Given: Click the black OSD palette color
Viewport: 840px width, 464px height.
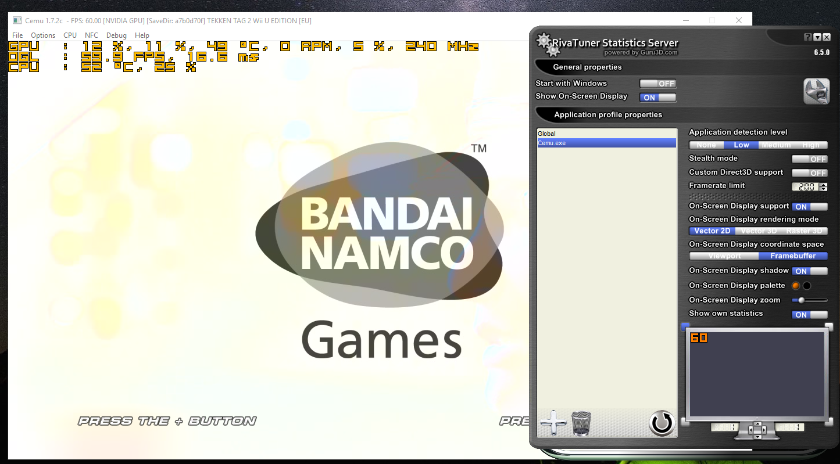Looking at the screenshot, I should (807, 286).
